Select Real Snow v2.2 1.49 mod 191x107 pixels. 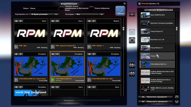pyautogui.click(x=157, y=40)
